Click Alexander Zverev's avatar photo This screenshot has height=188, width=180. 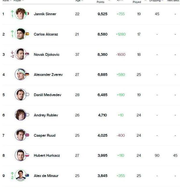pos(20,75)
